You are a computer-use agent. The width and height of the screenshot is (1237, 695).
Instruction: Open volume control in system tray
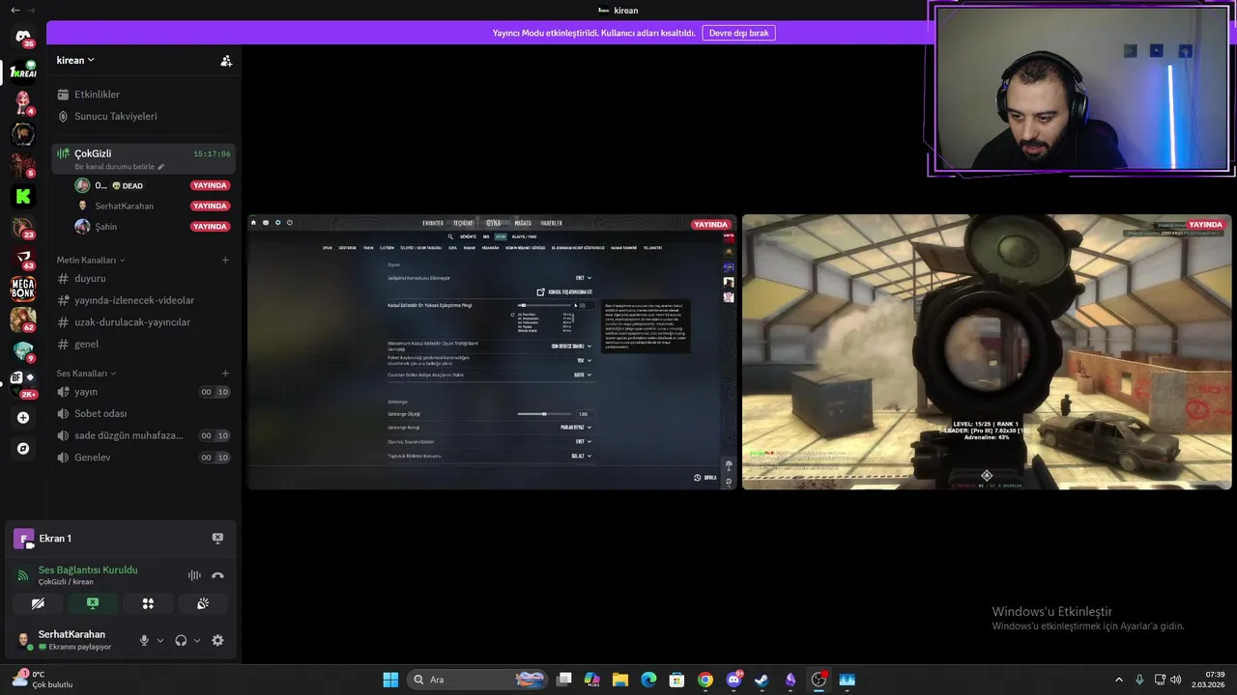[1176, 680]
